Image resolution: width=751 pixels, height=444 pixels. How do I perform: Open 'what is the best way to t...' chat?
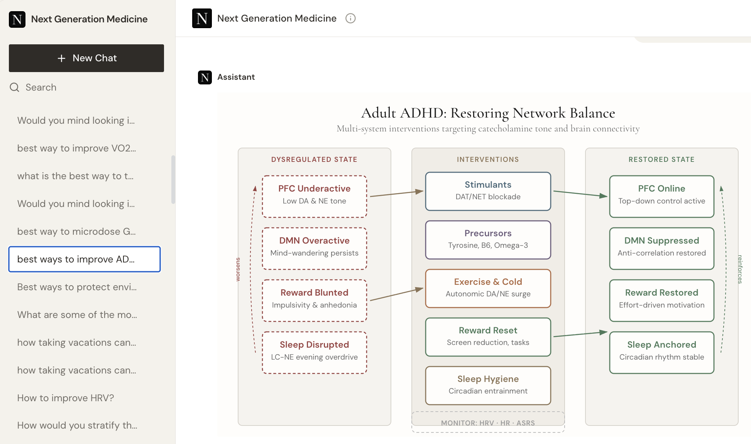pos(85,176)
